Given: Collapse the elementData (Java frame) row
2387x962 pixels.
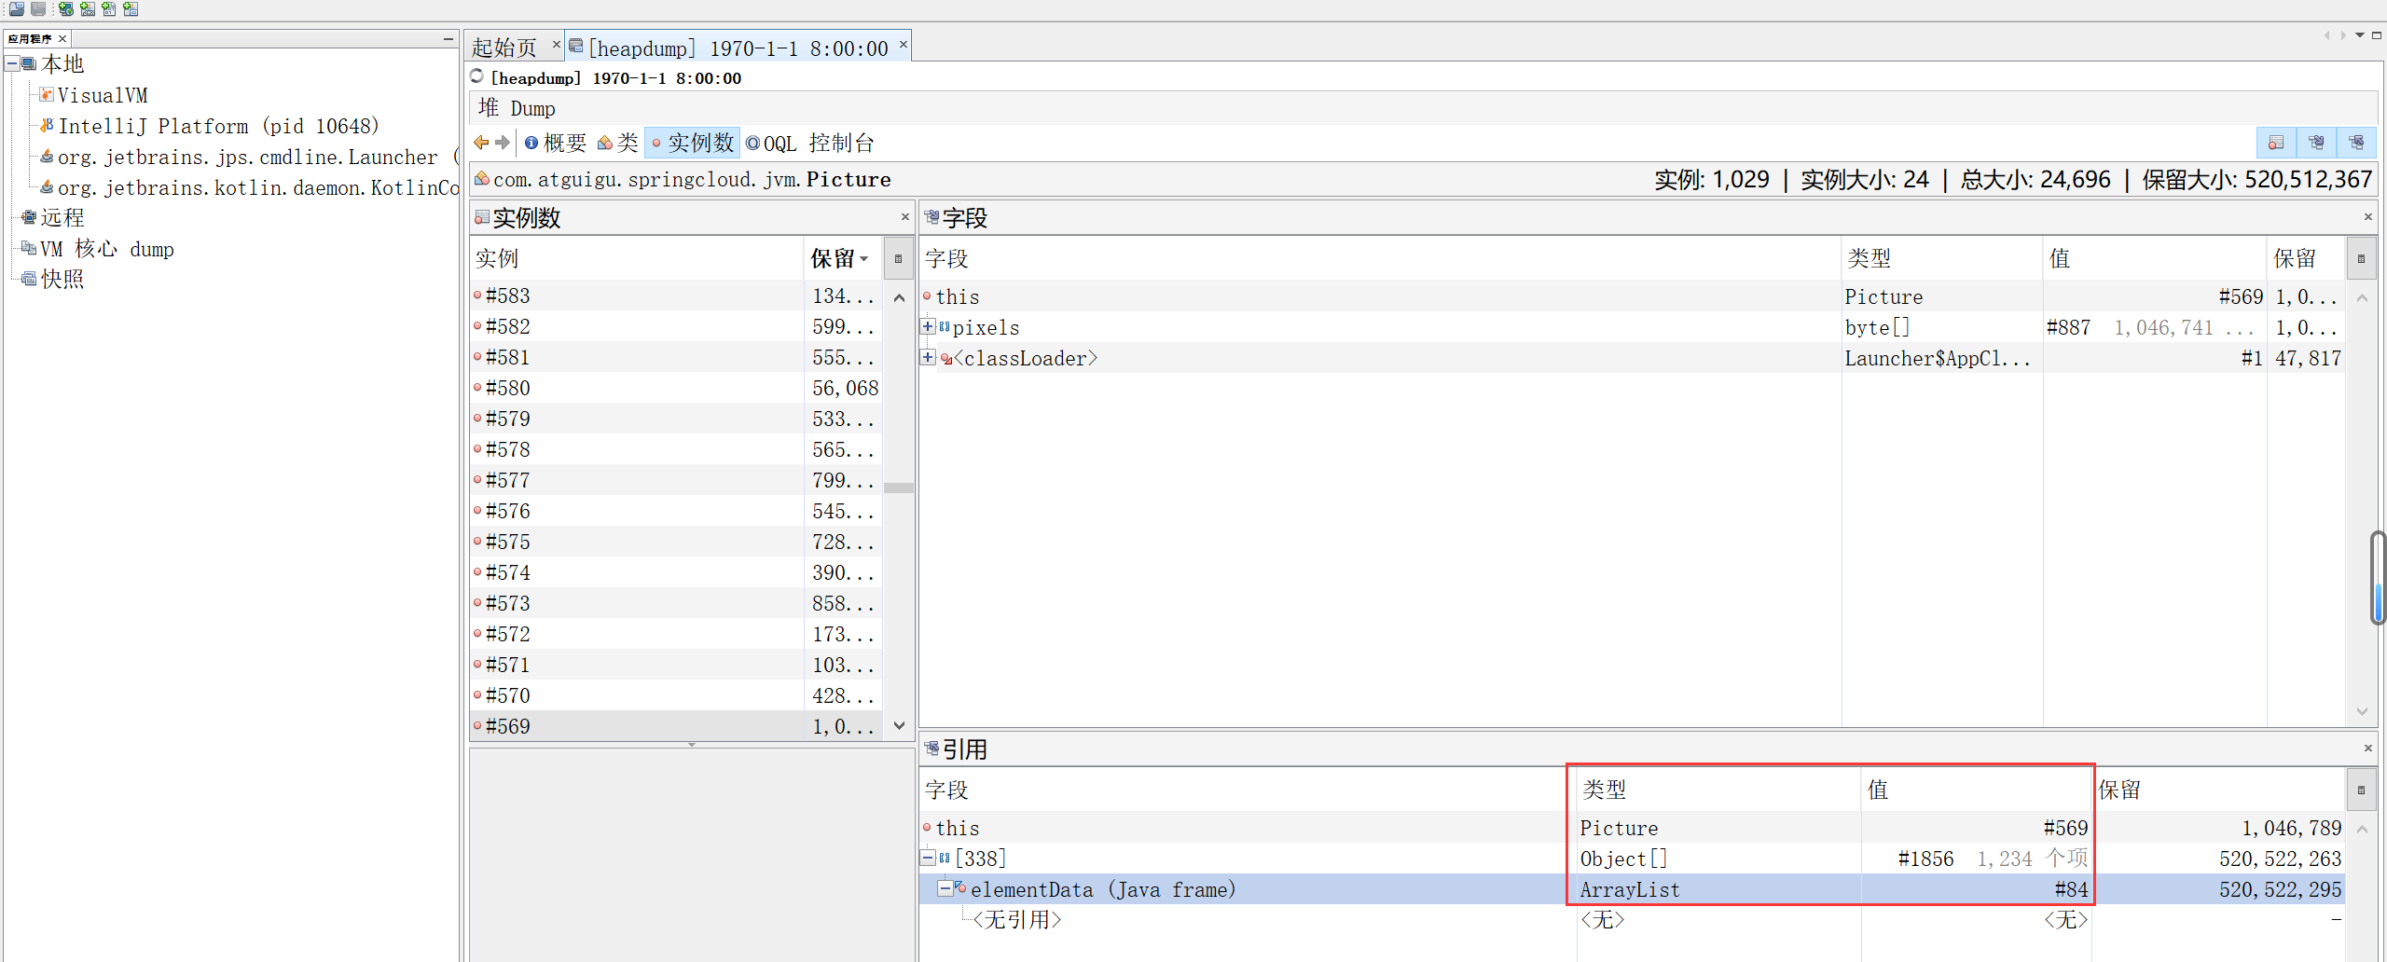Looking at the screenshot, I should [945, 888].
